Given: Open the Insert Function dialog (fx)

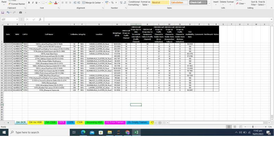Looking at the screenshot, I should (40, 20).
